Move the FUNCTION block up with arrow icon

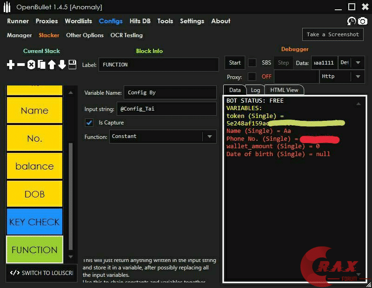[53, 65]
